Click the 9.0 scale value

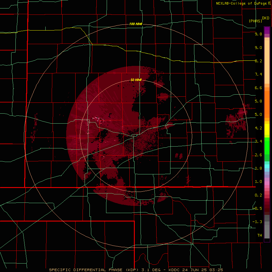[258, 47]
